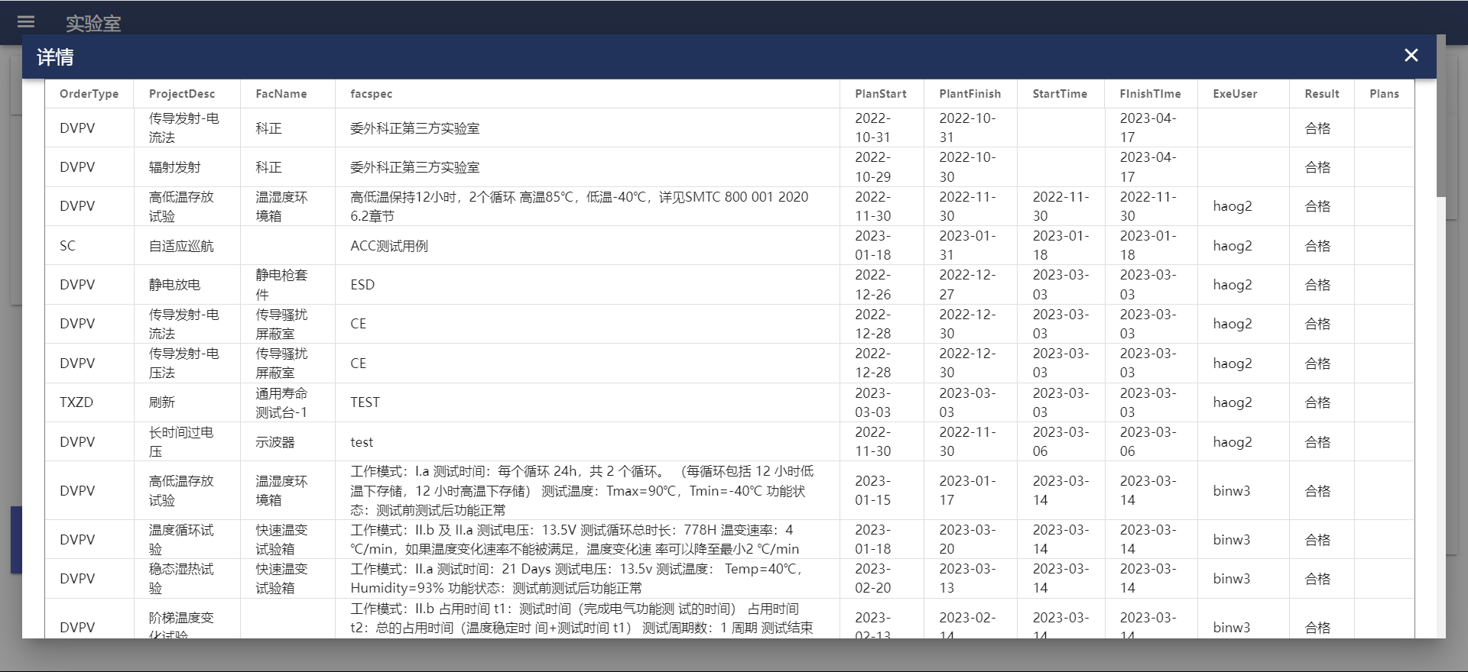Click the StartTime column header
The image size is (1468, 672).
click(x=1060, y=94)
